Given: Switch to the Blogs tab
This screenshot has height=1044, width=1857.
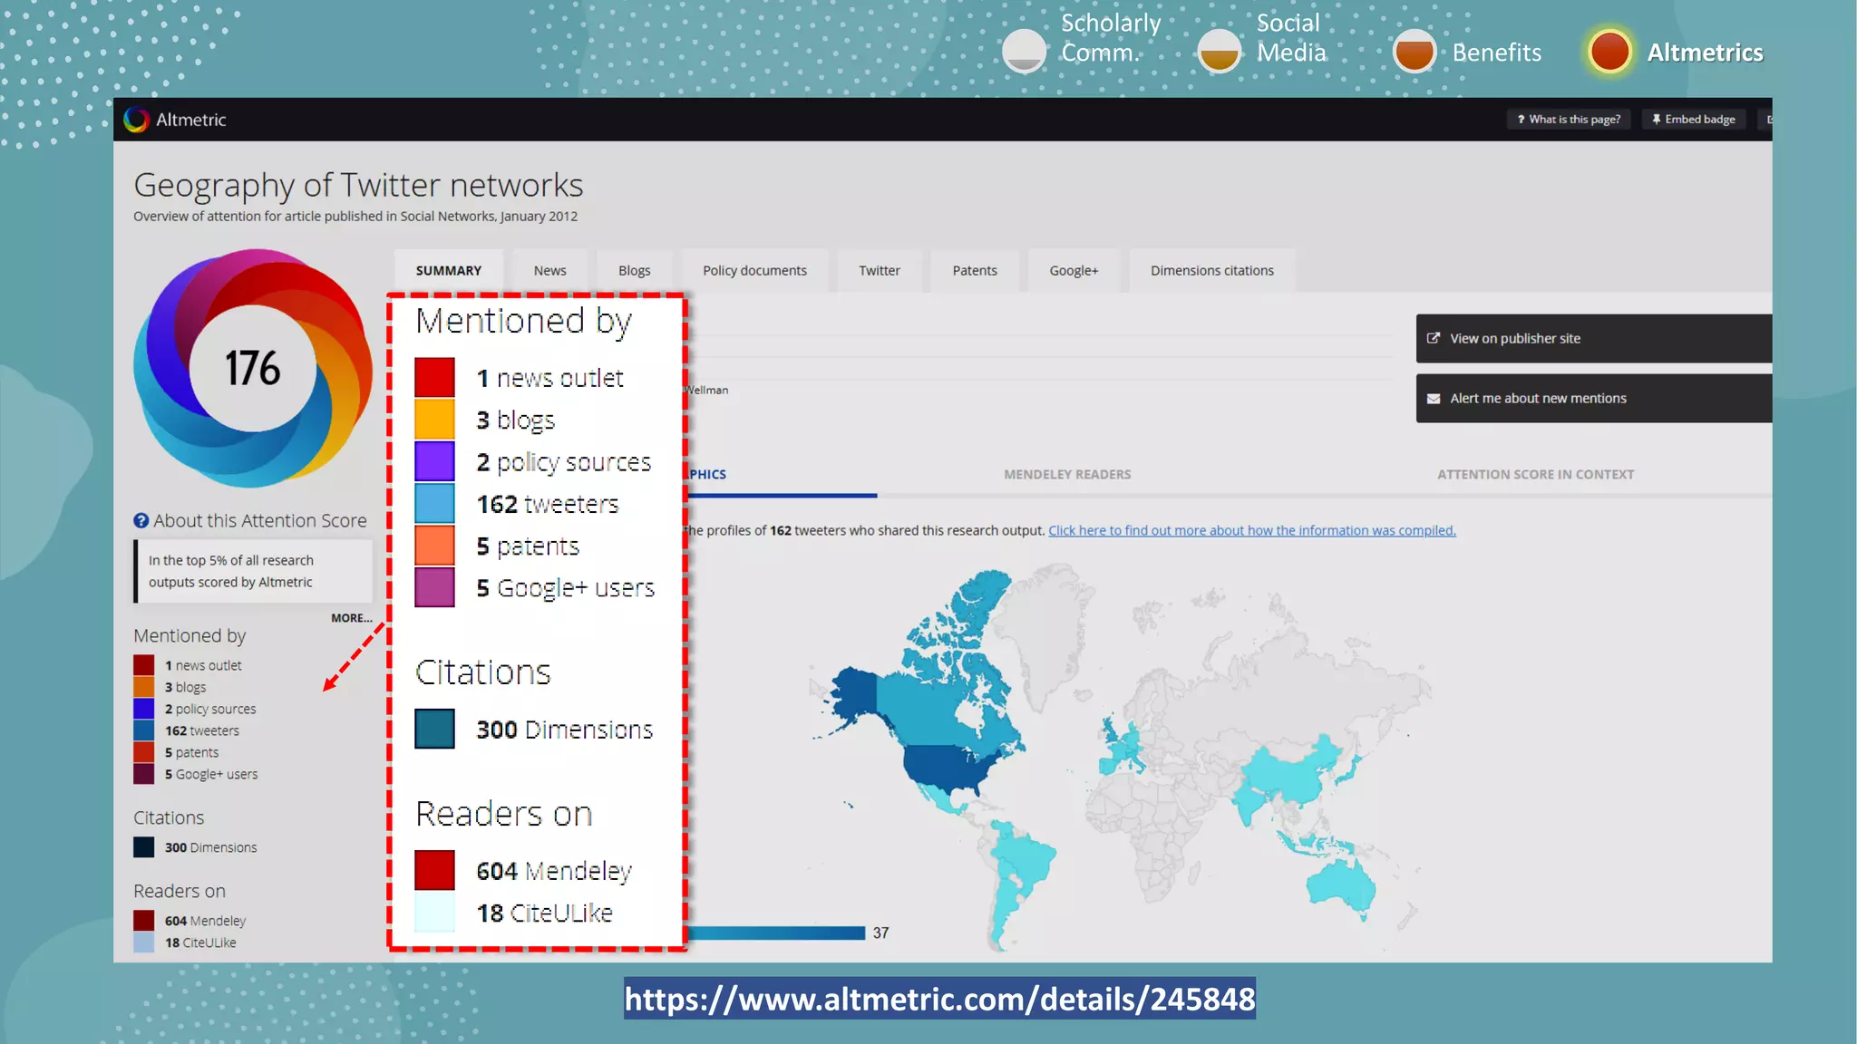Looking at the screenshot, I should (635, 271).
